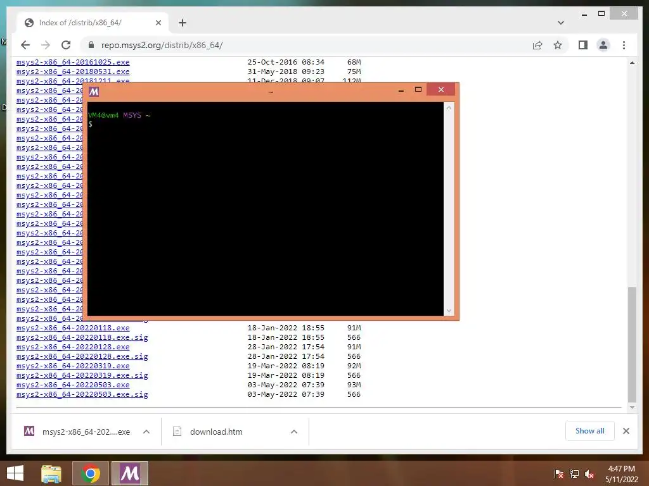Viewport: 649px width, 486px height.
Task: Click browser page scrollbar down arrow
Action: pos(632,408)
